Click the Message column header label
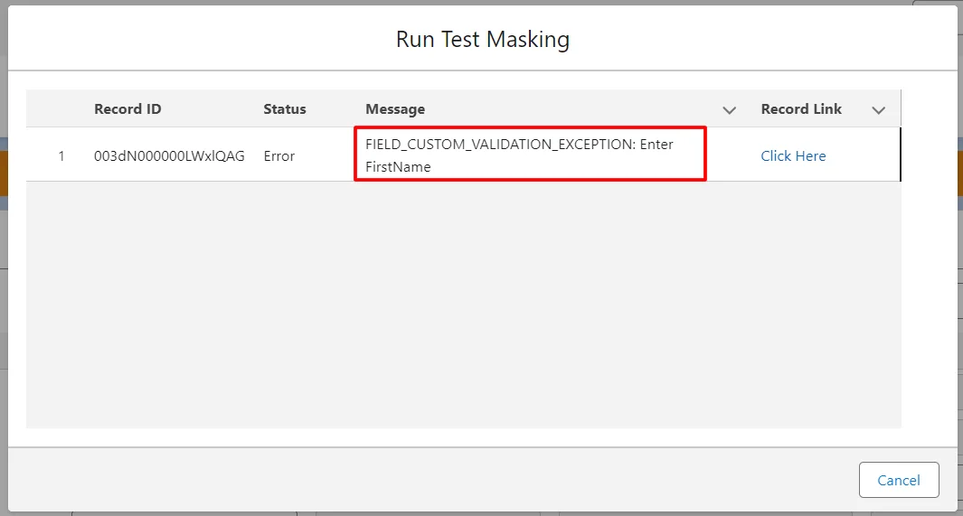Viewport: 963px width, 516px height. coord(395,109)
